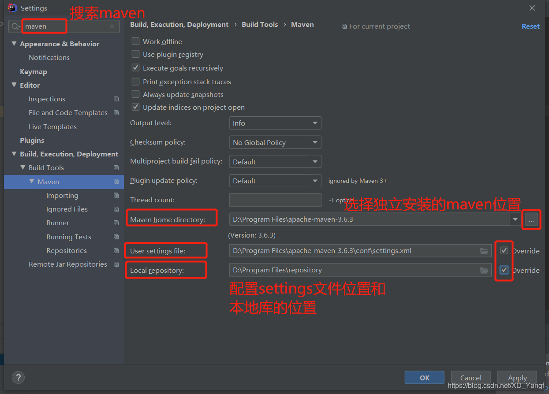Click the Thread count input field
This screenshot has height=394, width=549.
pyautogui.click(x=275, y=200)
